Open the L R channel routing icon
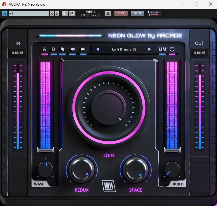Screen dimensions: 217x206 click(154, 13)
